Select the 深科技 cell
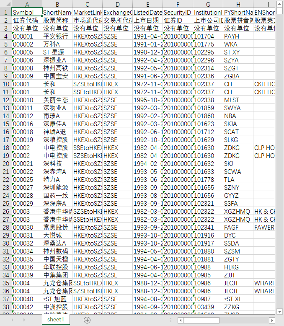The width and height of the screenshot is (284, 326). click(x=57, y=163)
